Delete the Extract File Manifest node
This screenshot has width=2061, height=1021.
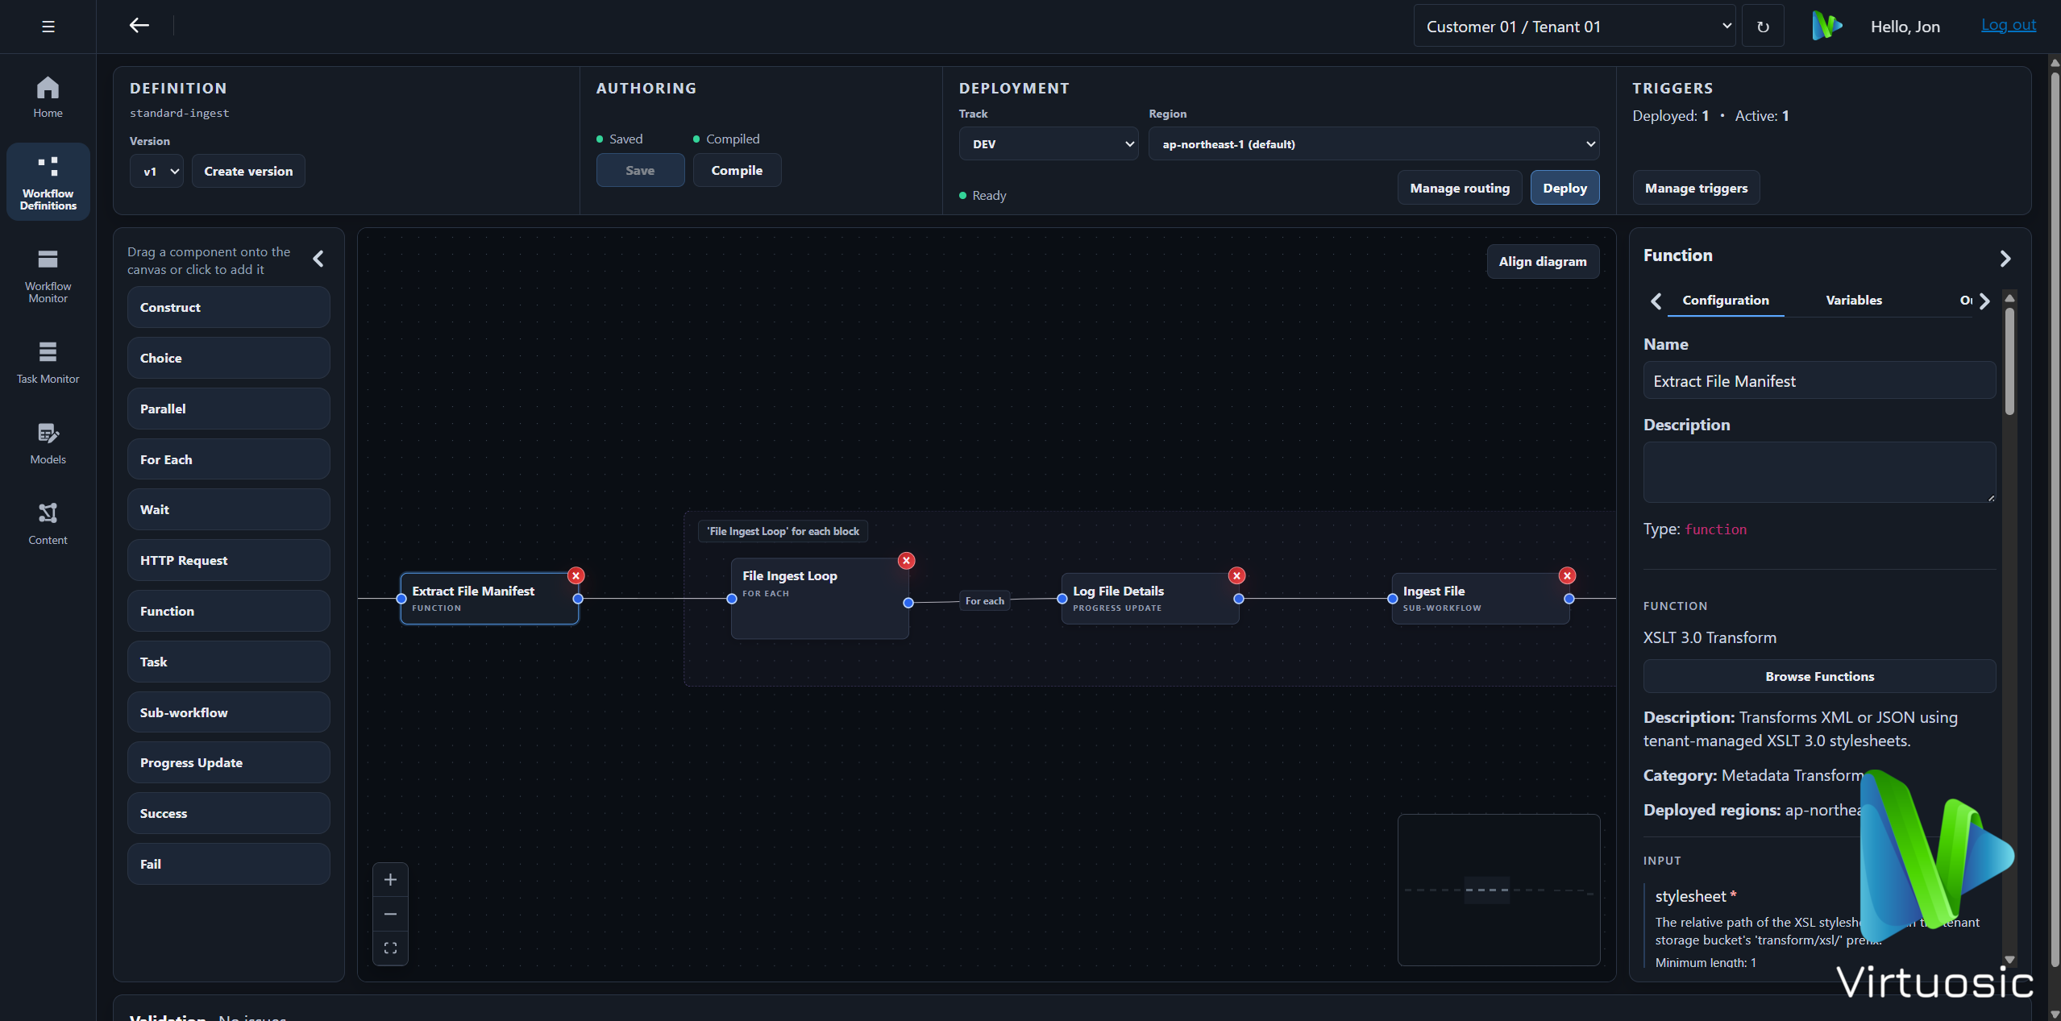(x=576, y=575)
